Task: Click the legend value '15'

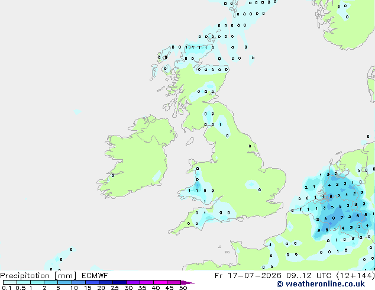Action: coord(88,288)
